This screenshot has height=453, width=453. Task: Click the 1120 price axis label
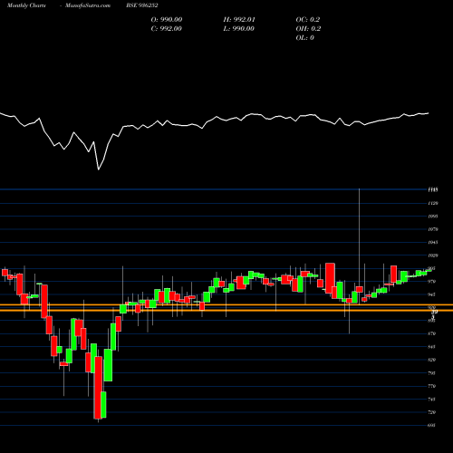point(433,203)
